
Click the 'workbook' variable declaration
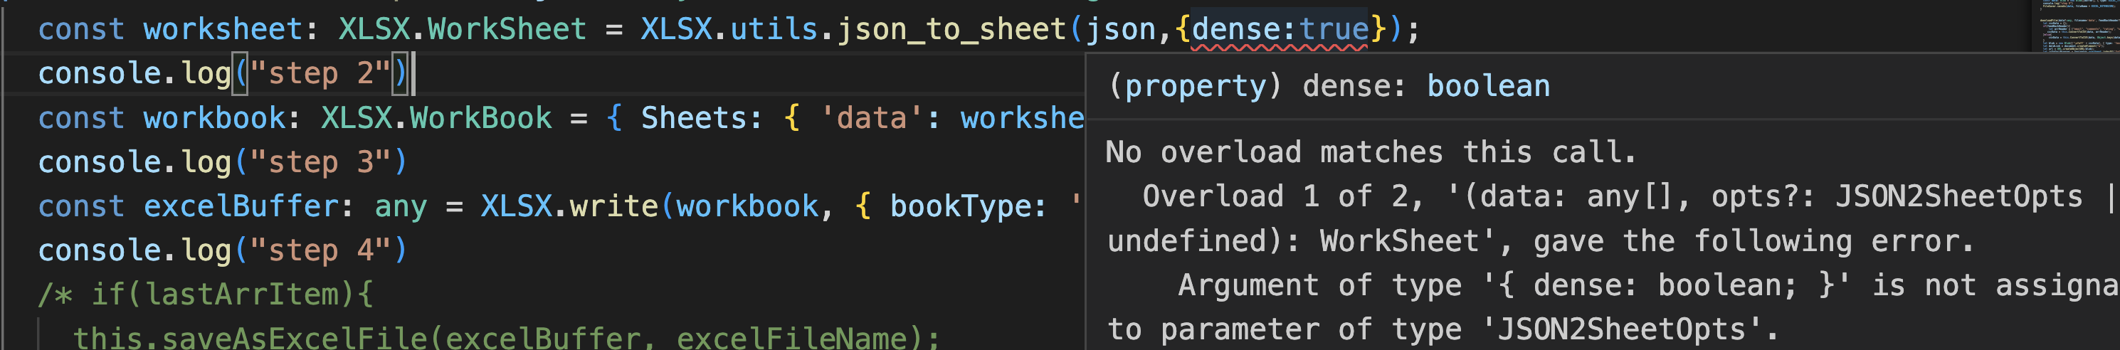(x=214, y=118)
